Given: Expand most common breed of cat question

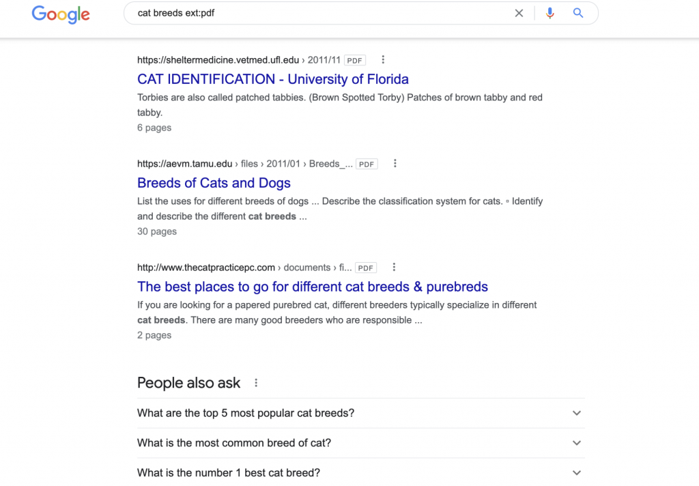Looking at the screenshot, I should tap(361, 443).
